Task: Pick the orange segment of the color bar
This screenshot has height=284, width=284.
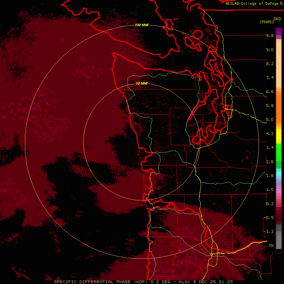Action: tap(279, 109)
